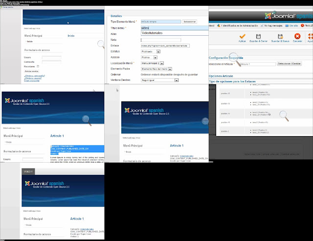313x241 pixels.
Task: Open the Crear una cuenta link
Action: pyautogui.click(x=32, y=81)
